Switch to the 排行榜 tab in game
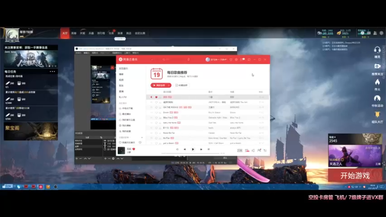The height and width of the screenshot is (217, 386). click(x=101, y=33)
